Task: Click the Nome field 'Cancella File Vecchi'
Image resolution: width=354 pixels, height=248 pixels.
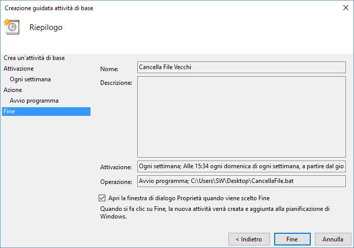Action: 241,67
